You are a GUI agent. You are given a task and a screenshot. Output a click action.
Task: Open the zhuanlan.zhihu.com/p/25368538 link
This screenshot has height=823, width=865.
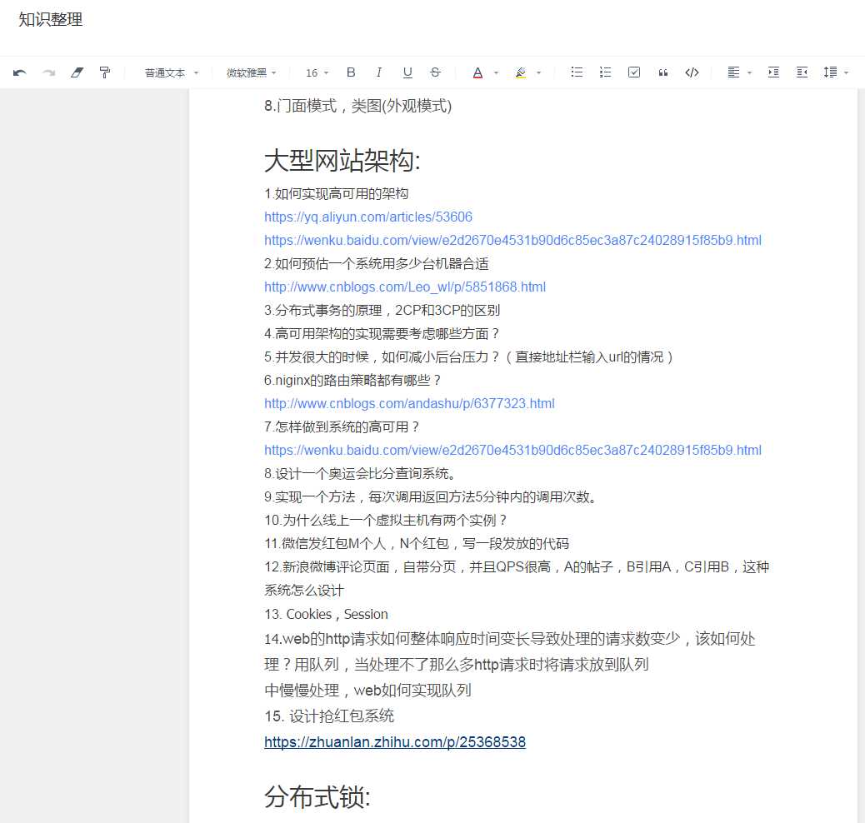click(395, 742)
